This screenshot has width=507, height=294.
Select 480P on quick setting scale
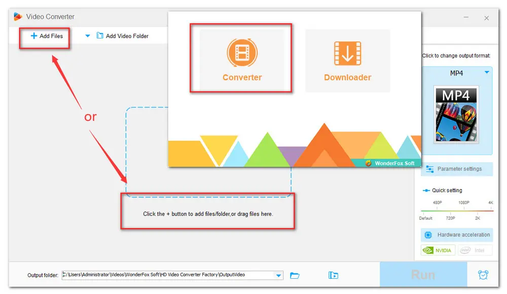437,202
